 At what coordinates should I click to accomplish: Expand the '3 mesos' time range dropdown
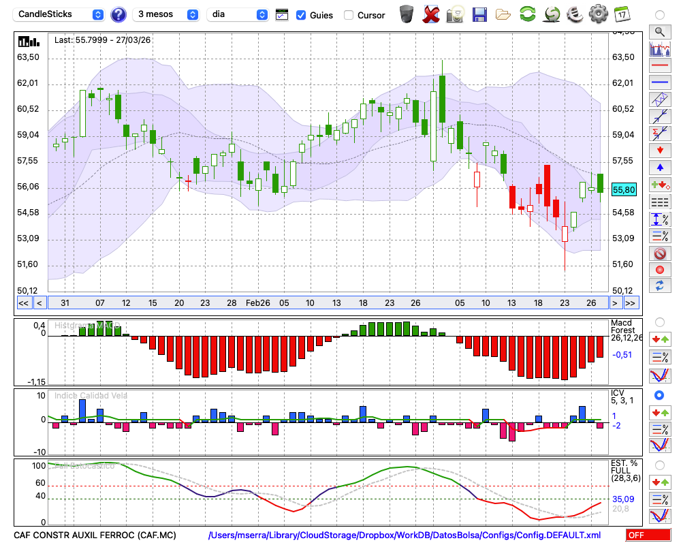tap(167, 14)
